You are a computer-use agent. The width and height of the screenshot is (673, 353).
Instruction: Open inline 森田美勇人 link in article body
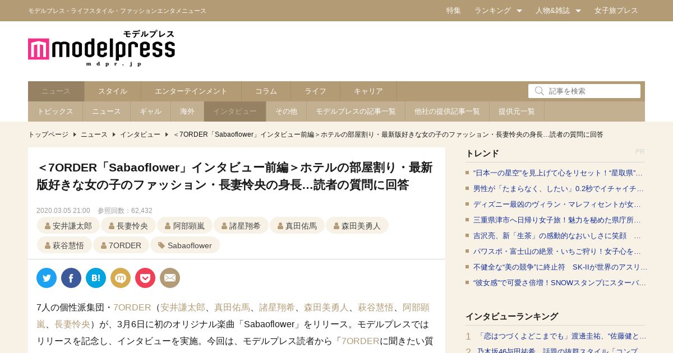pos(326,307)
